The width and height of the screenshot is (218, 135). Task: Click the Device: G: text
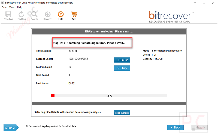pyautogui.click(x=149, y=55)
